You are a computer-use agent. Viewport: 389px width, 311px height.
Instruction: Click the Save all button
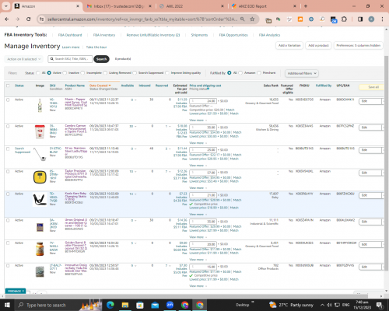click(372, 87)
